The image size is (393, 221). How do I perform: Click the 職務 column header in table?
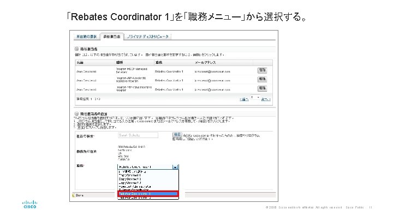point(159,62)
